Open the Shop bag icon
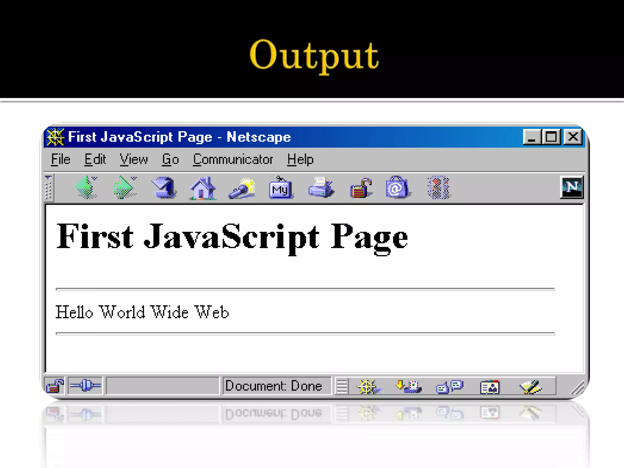 [397, 187]
